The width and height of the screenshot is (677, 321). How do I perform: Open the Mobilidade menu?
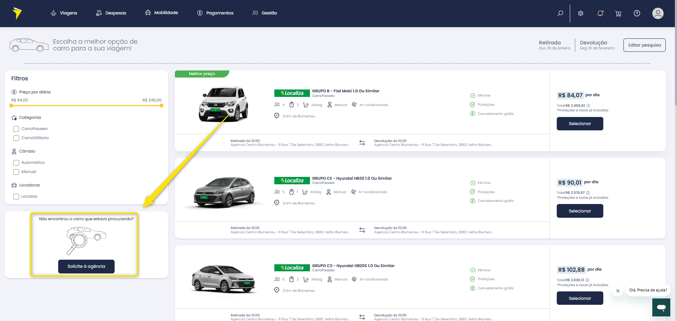(x=161, y=13)
